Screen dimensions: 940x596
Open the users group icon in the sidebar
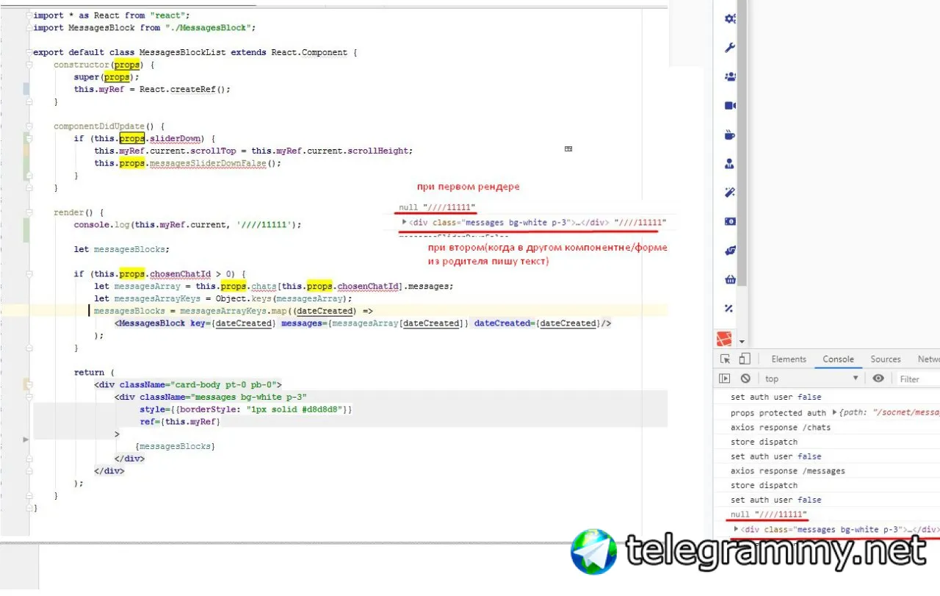[x=730, y=76]
